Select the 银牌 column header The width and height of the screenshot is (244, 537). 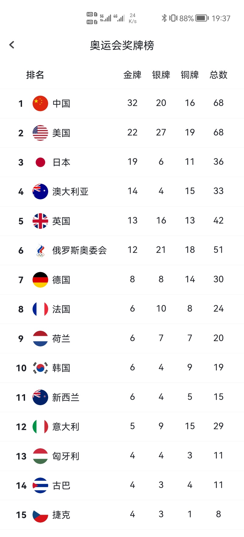[161, 75]
